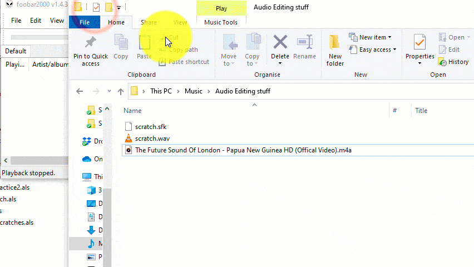Click This PC monitor icon in sidebar
The height and width of the screenshot is (267, 474).
point(87,176)
